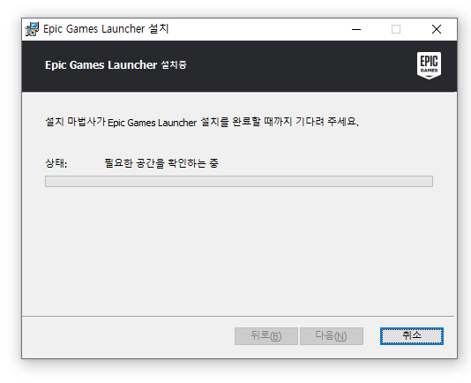
Task: Click the Epic Games logo in header
Action: 429,65
